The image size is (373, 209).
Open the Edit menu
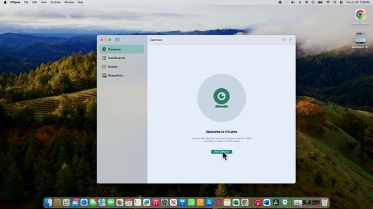click(x=34, y=2)
